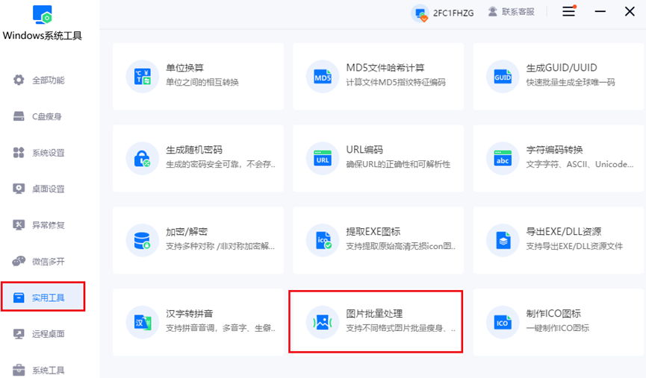Click the 提取EXE图标 title
Image resolution: width=646 pixels, height=378 pixels.
coord(373,232)
